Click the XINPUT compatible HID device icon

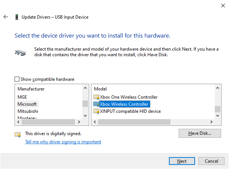tap(96, 111)
